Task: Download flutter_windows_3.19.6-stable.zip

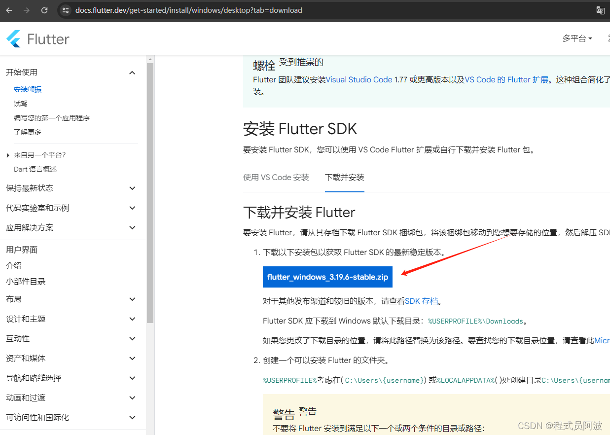Action: (x=327, y=277)
